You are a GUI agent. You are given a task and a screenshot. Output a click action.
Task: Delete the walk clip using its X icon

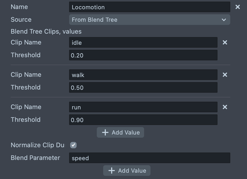[x=225, y=75]
